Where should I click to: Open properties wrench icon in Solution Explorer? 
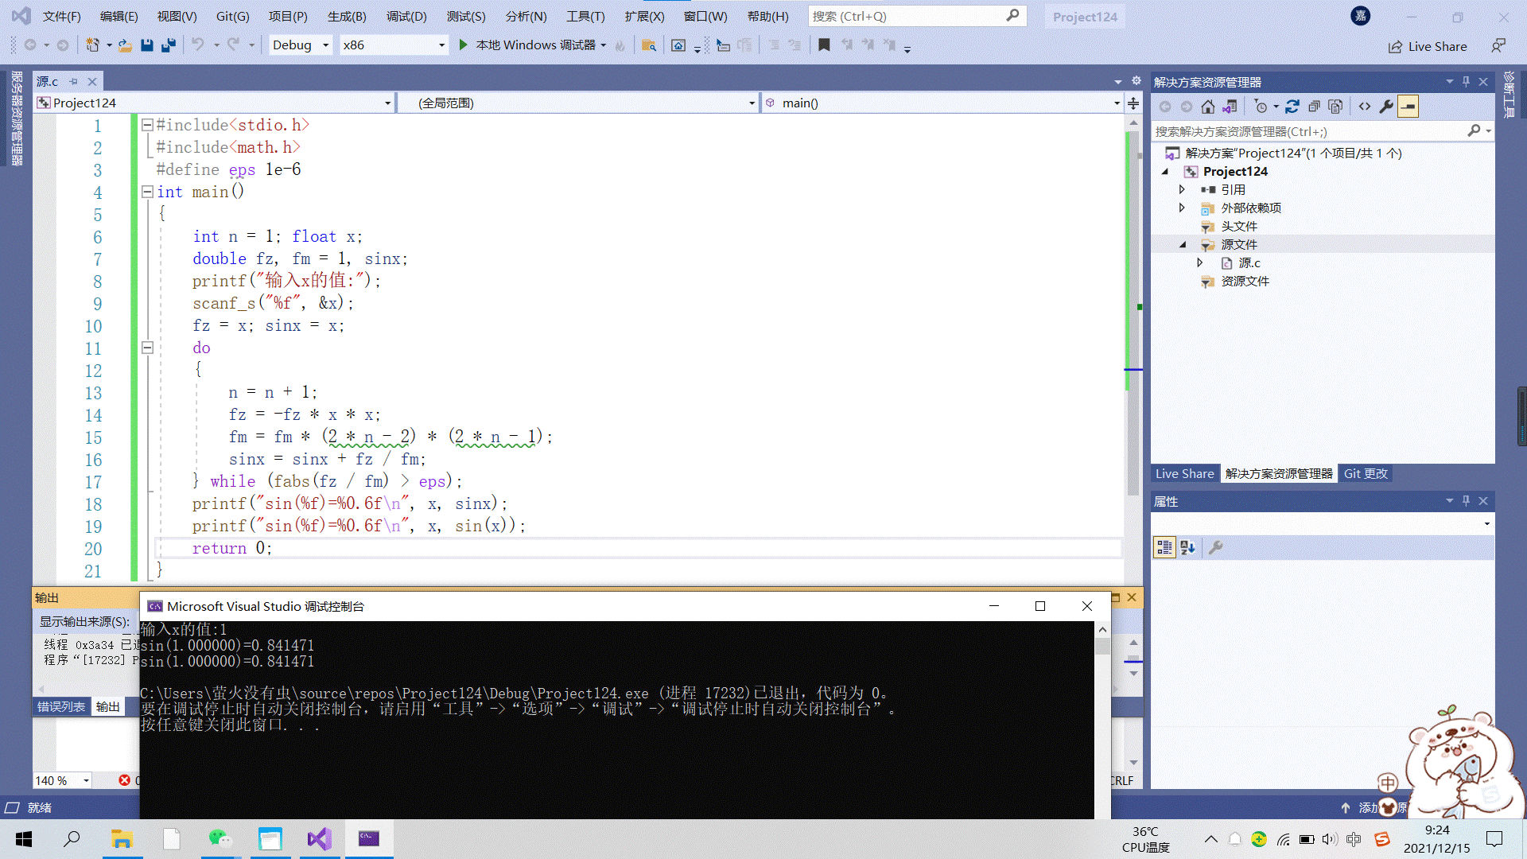1386,107
